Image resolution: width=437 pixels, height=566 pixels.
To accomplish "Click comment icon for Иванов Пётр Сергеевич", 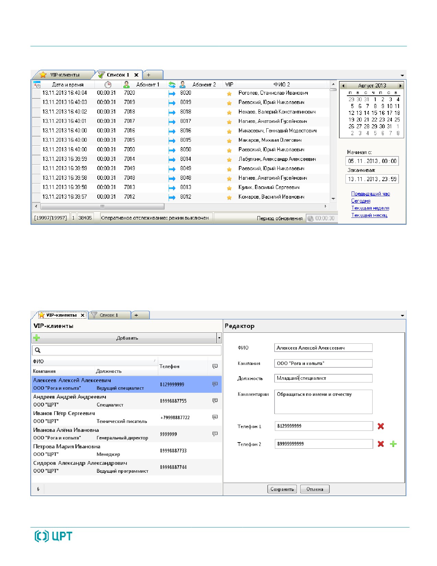I will click(x=215, y=417).
